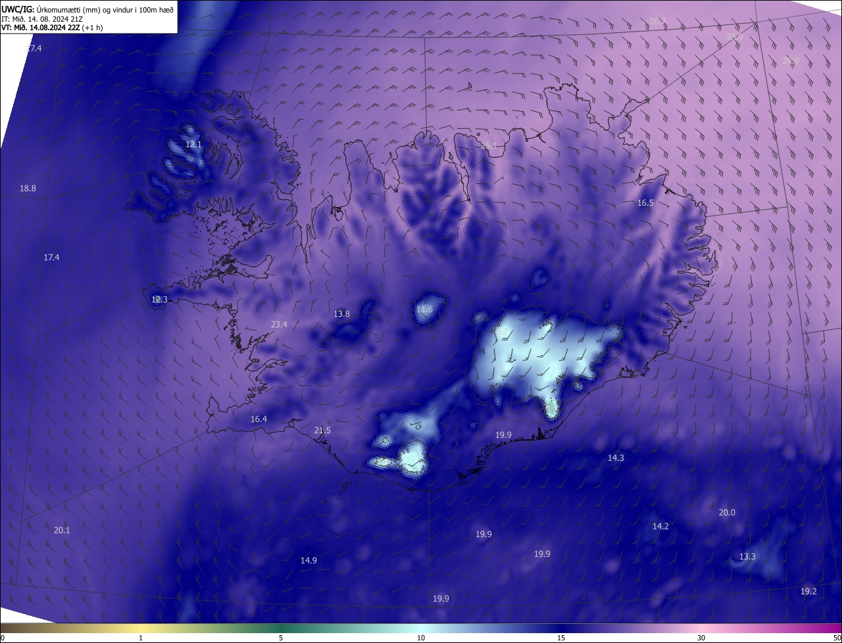842x643 pixels.
Task: Click the '1' tick label on color scale
Action: (141, 638)
